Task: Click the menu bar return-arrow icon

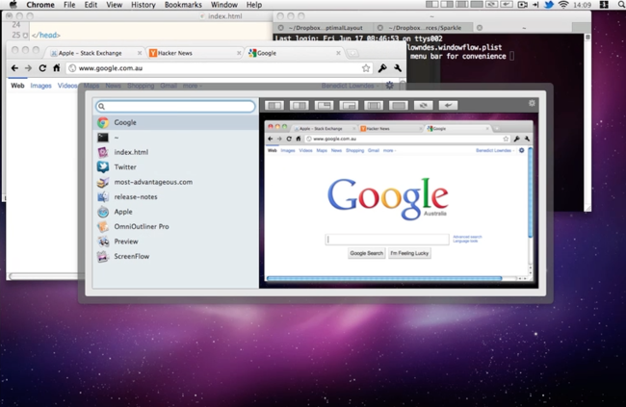Action: (507, 5)
